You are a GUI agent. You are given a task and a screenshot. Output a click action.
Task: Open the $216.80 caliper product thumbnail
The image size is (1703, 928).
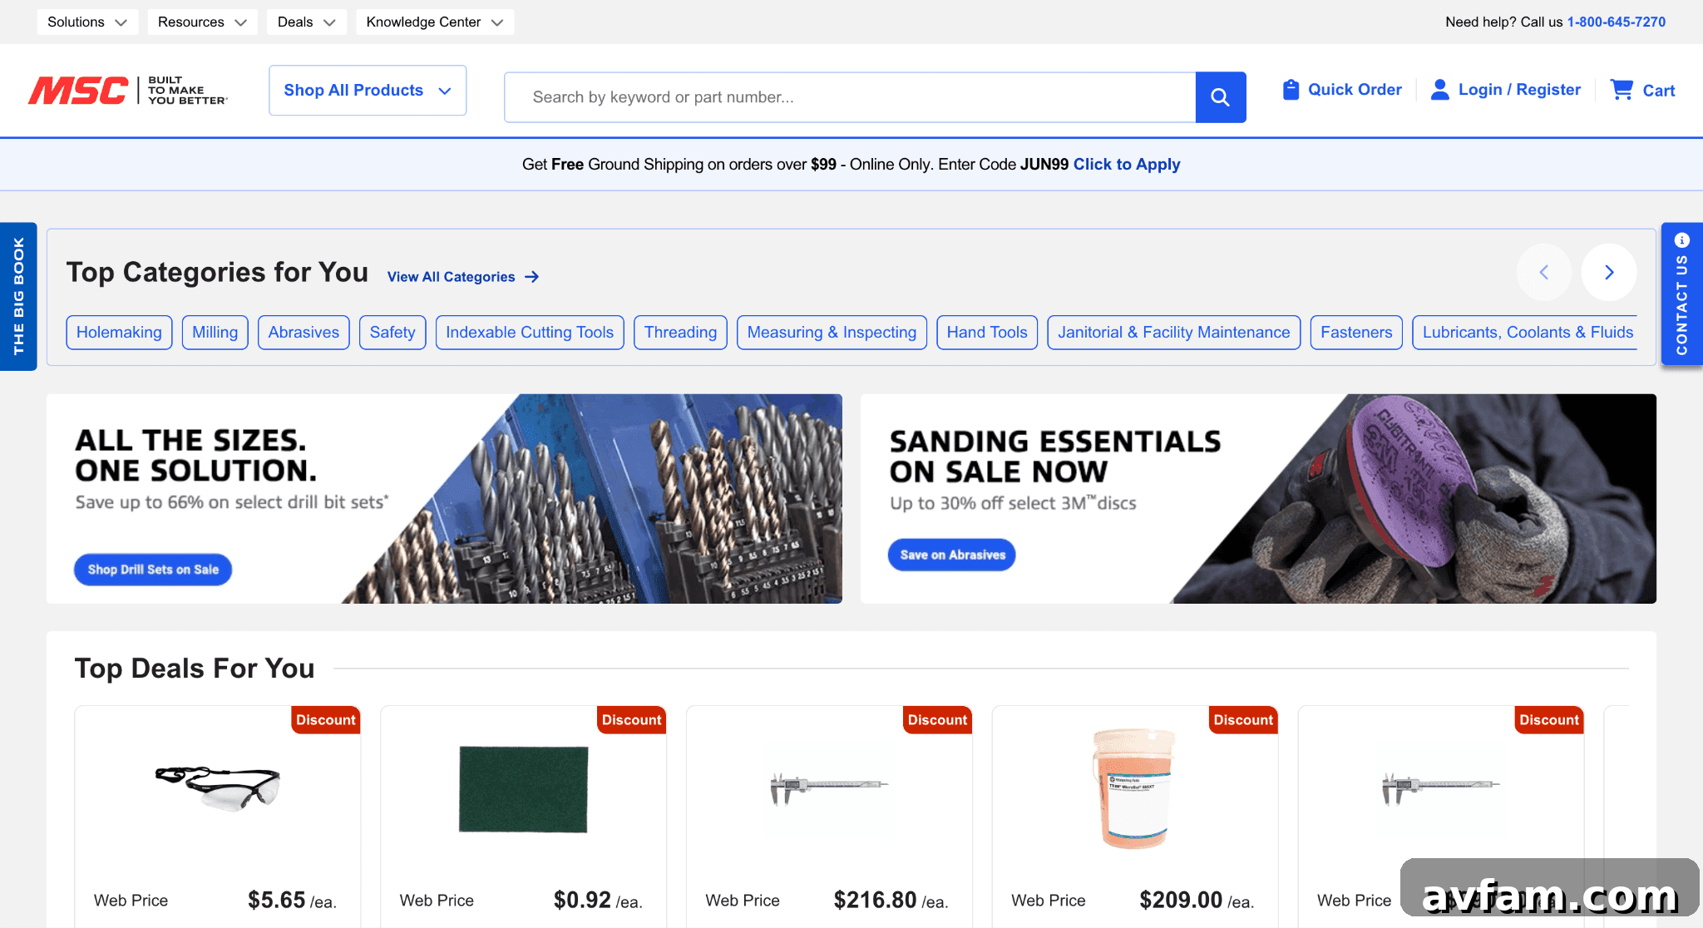(830, 789)
